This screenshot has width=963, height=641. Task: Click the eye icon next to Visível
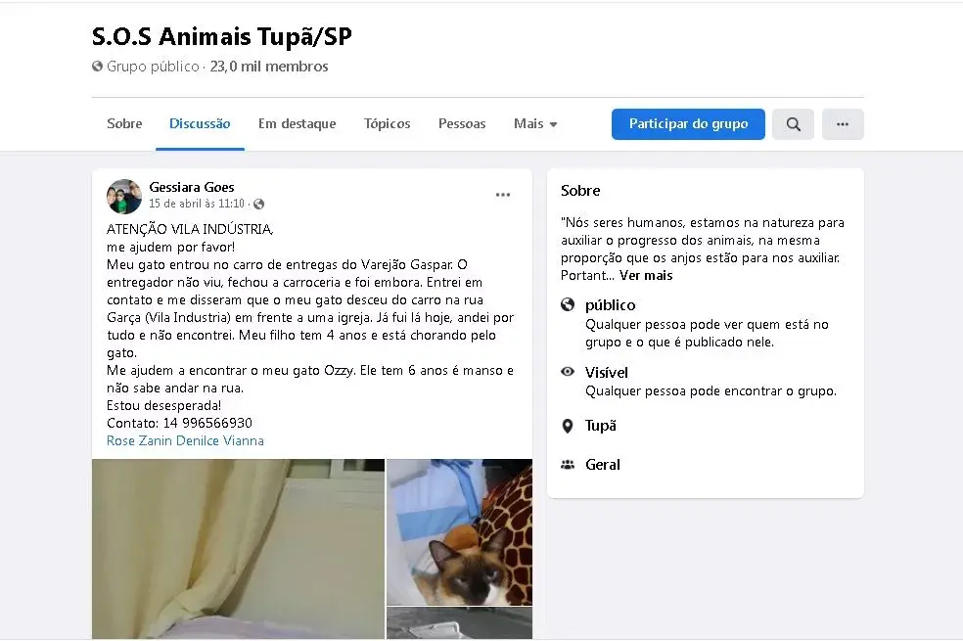tap(568, 372)
